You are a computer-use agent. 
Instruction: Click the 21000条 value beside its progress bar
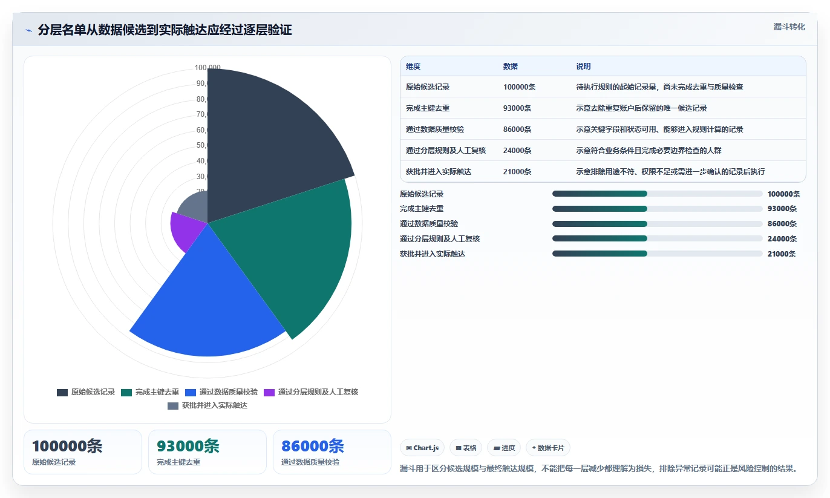point(782,254)
